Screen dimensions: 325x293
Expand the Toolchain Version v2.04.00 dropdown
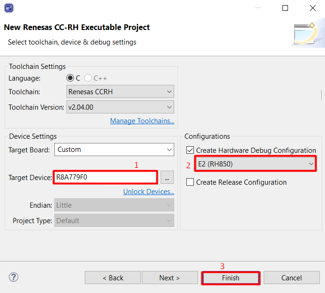(119, 107)
